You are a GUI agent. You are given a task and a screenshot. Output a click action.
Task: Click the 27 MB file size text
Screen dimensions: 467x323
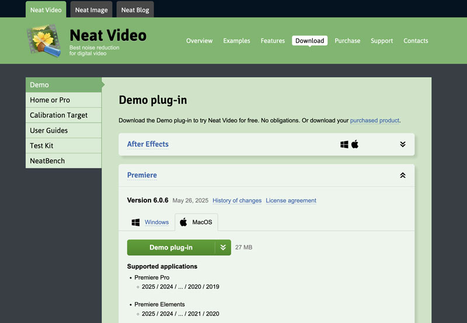(x=243, y=247)
